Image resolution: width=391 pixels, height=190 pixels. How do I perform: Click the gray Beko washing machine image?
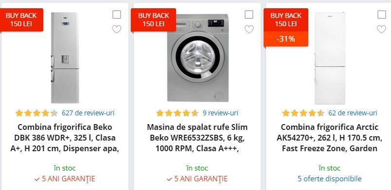click(x=198, y=58)
